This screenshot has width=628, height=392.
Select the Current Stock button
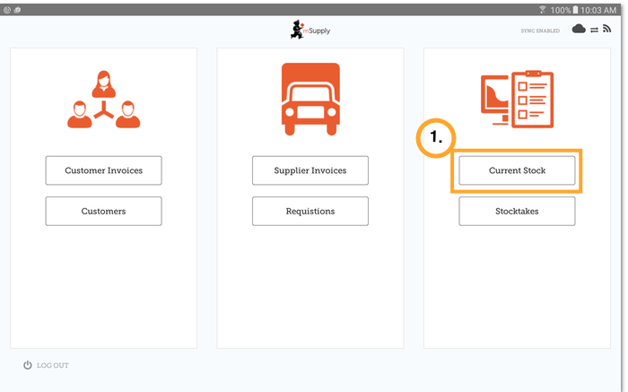coord(517,170)
